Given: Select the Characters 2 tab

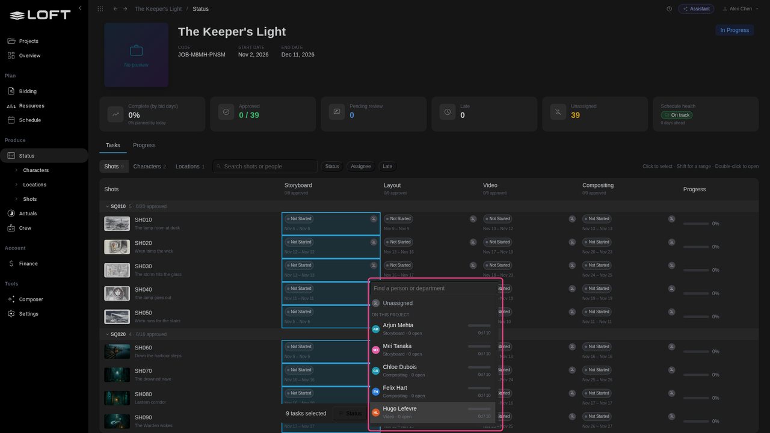Looking at the screenshot, I should pos(149,167).
